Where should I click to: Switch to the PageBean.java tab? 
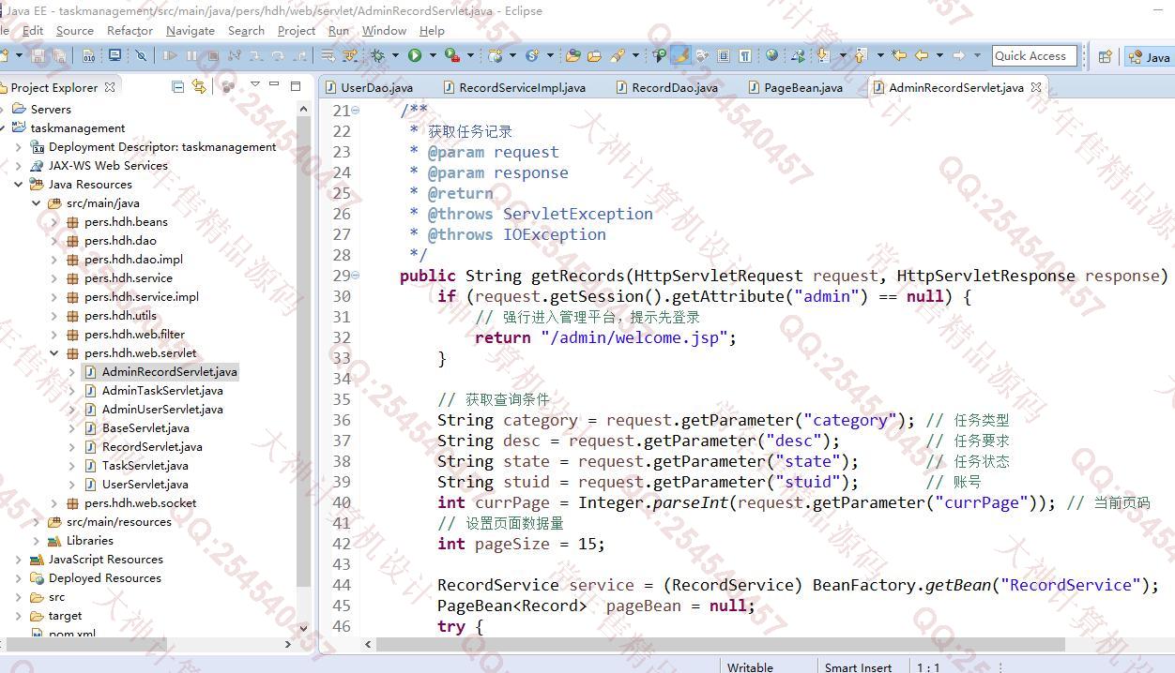[794, 87]
